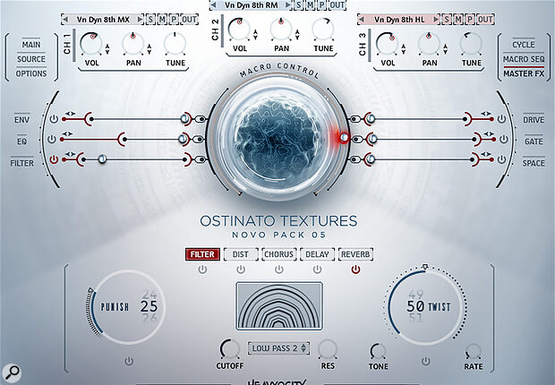Disable the red power button under REVERB

[x=355, y=269]
